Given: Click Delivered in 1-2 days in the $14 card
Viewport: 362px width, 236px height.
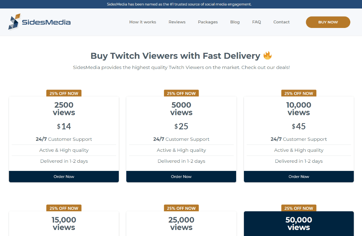Looking at the screenshot, I should (64, 161).
